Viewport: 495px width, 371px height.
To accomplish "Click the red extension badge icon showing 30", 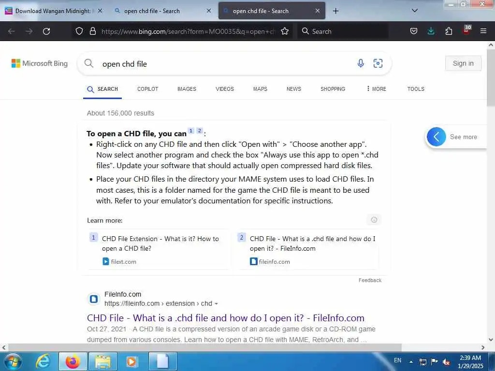I will pos(466,30).
